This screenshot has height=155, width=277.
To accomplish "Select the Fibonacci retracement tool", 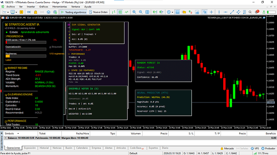I will click(x=244, y=12).
